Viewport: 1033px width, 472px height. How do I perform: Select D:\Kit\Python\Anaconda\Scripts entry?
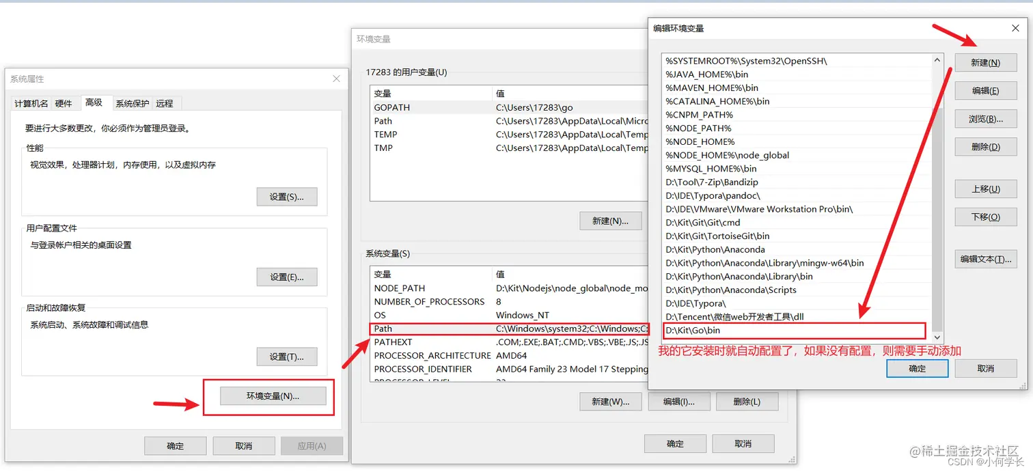(x=797, y=290)
